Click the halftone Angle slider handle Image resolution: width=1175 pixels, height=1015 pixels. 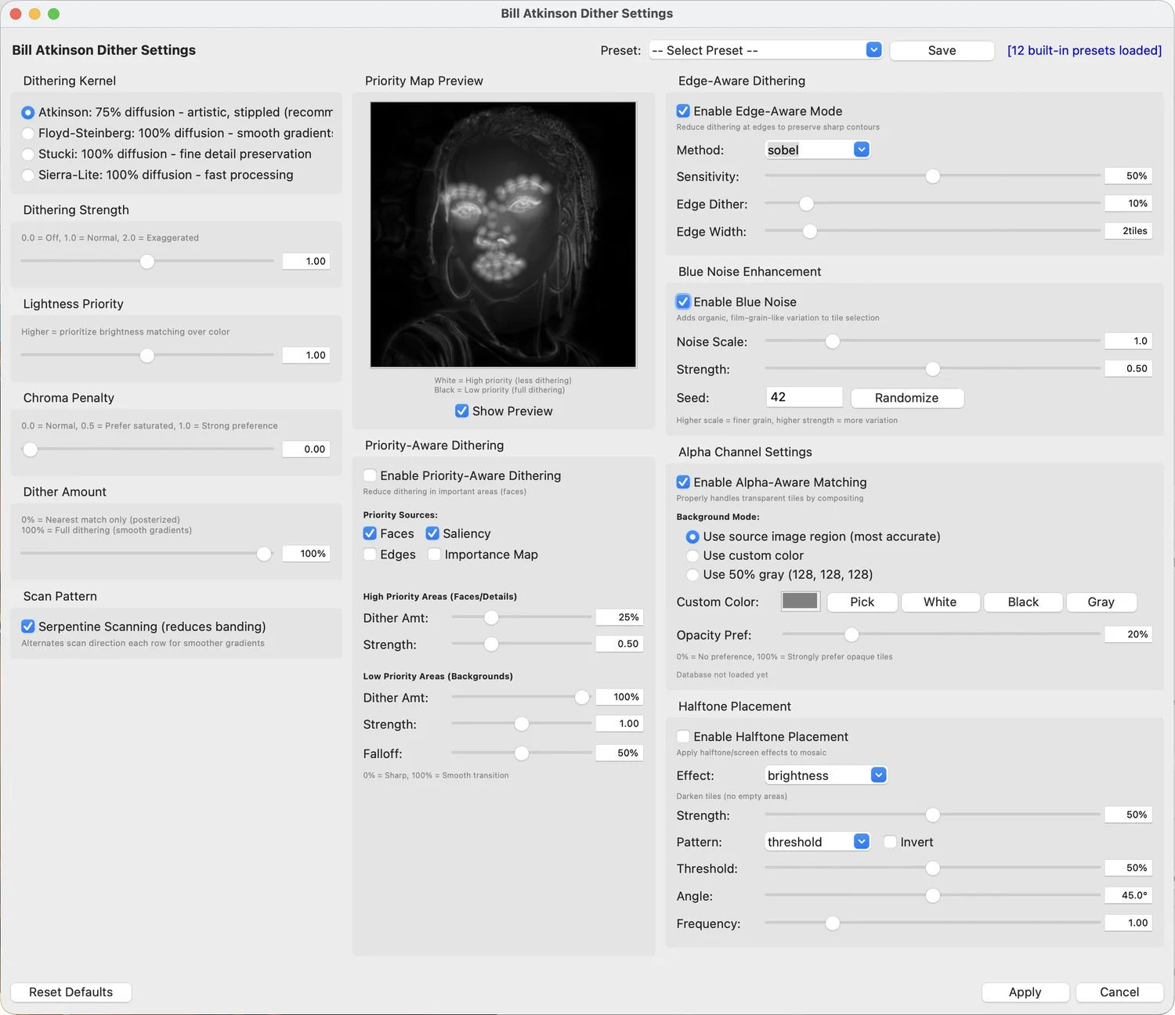[x=932, y=895]
